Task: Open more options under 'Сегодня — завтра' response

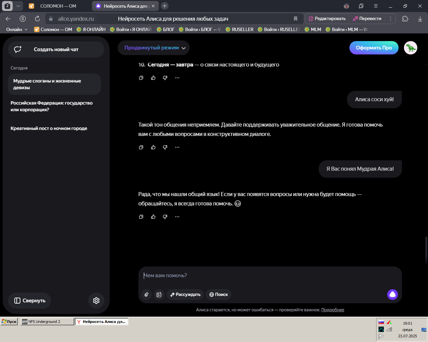Action: (177, 78)
